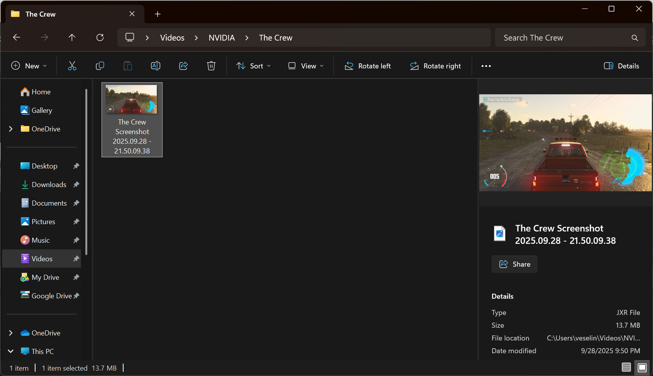Click The Crew breadcrumb

pyautogui.click(x=276, y=38)
